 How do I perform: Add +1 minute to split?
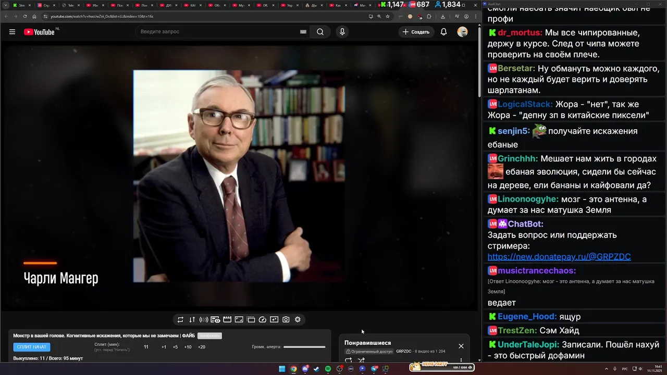tap(164, 347)
